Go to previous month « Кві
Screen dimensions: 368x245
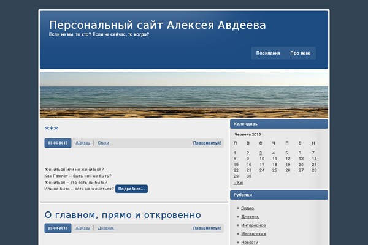pyautogui.click(x=239, y=183)
